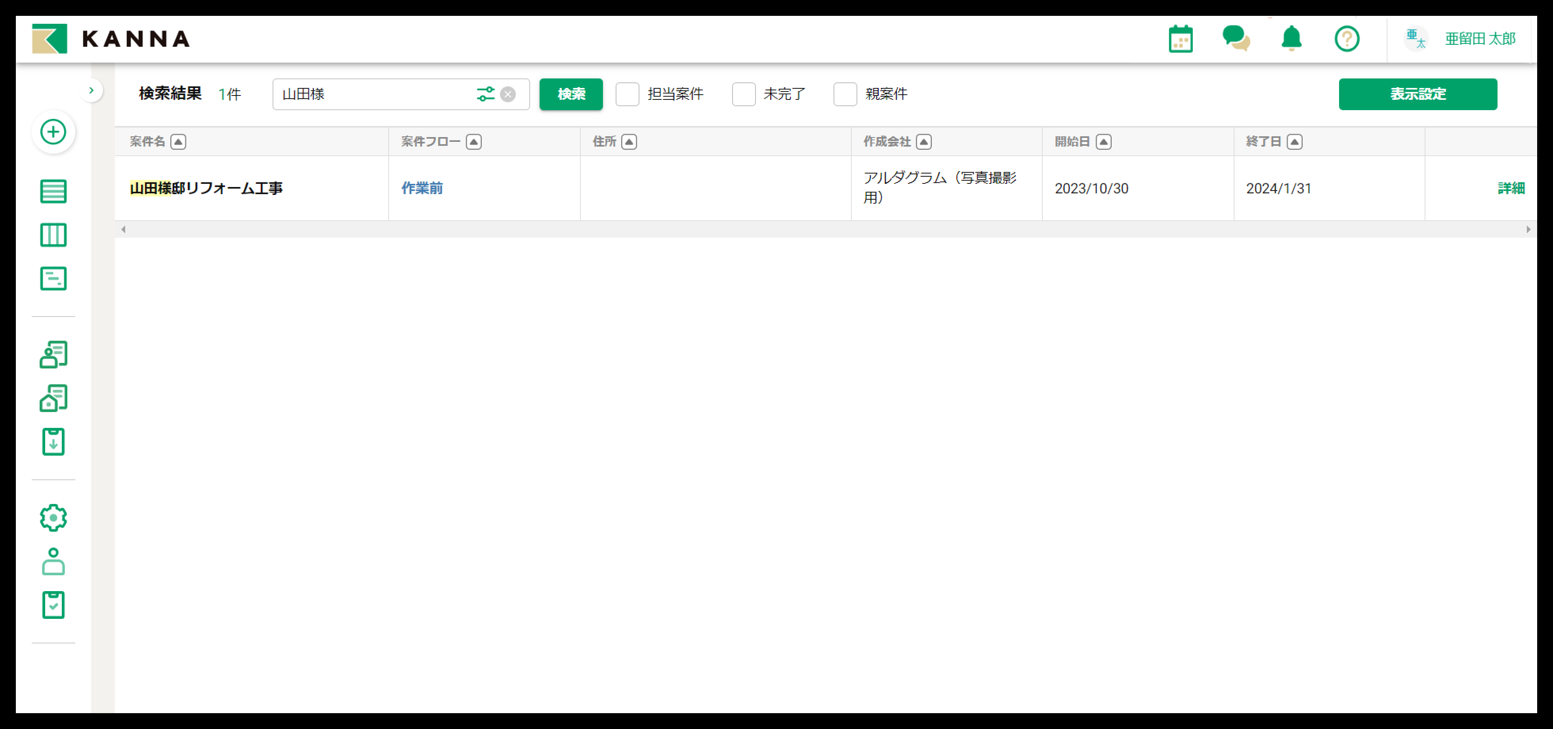1553x729 pixels.
Task: Open the chat messages icon
Action: click(x=1235, y=39)
